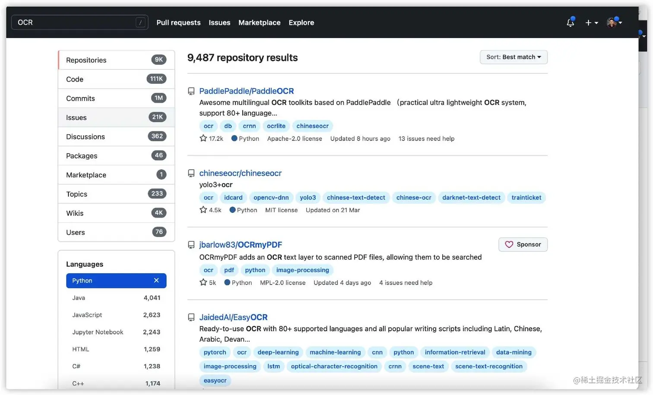This screenshot has height=395, width=653.
Task: Open Pull requests in top navigation
Action: click(x=178, y=22)
